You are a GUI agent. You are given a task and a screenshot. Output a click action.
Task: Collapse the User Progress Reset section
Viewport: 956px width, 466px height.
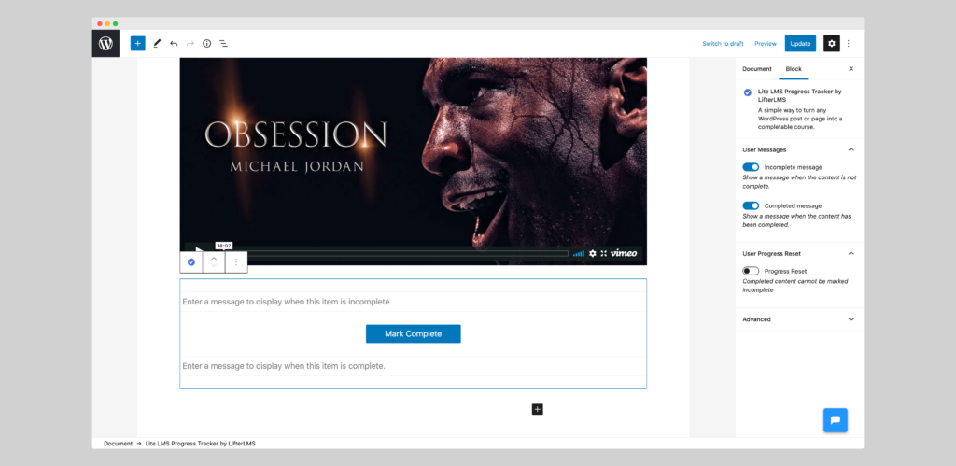click(851, 253)
